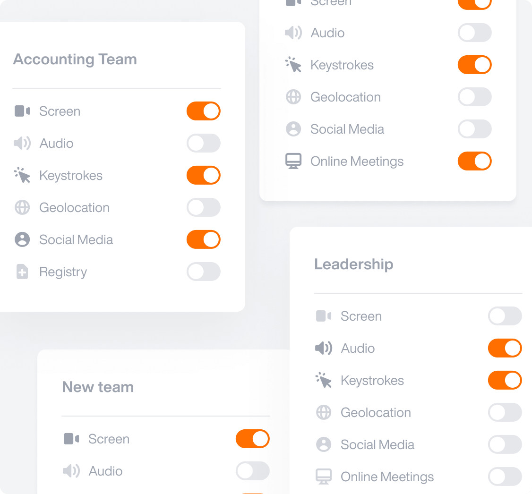The image size is (532, 494).
Task: Disable Screen monitoring for Accounting Team
Action: pos(204,111)
